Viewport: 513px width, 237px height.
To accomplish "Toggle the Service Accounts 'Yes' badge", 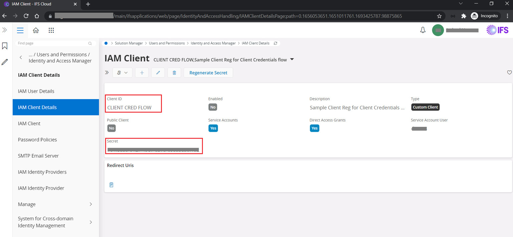I will pyautogui.click(x=213, y=128).
